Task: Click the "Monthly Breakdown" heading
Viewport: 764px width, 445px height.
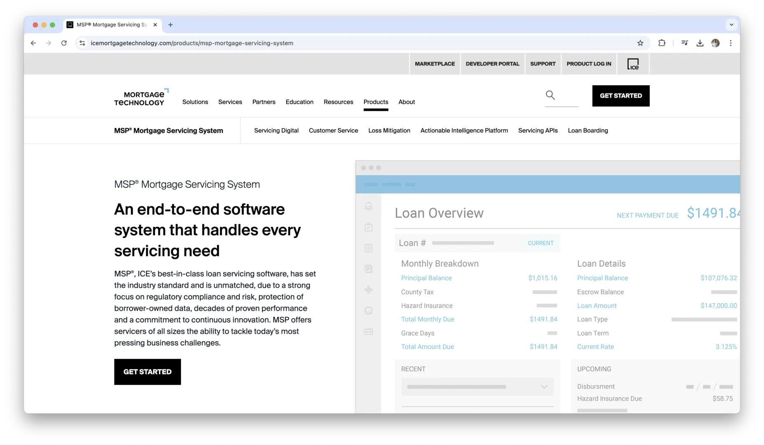Action: (440, 264)
